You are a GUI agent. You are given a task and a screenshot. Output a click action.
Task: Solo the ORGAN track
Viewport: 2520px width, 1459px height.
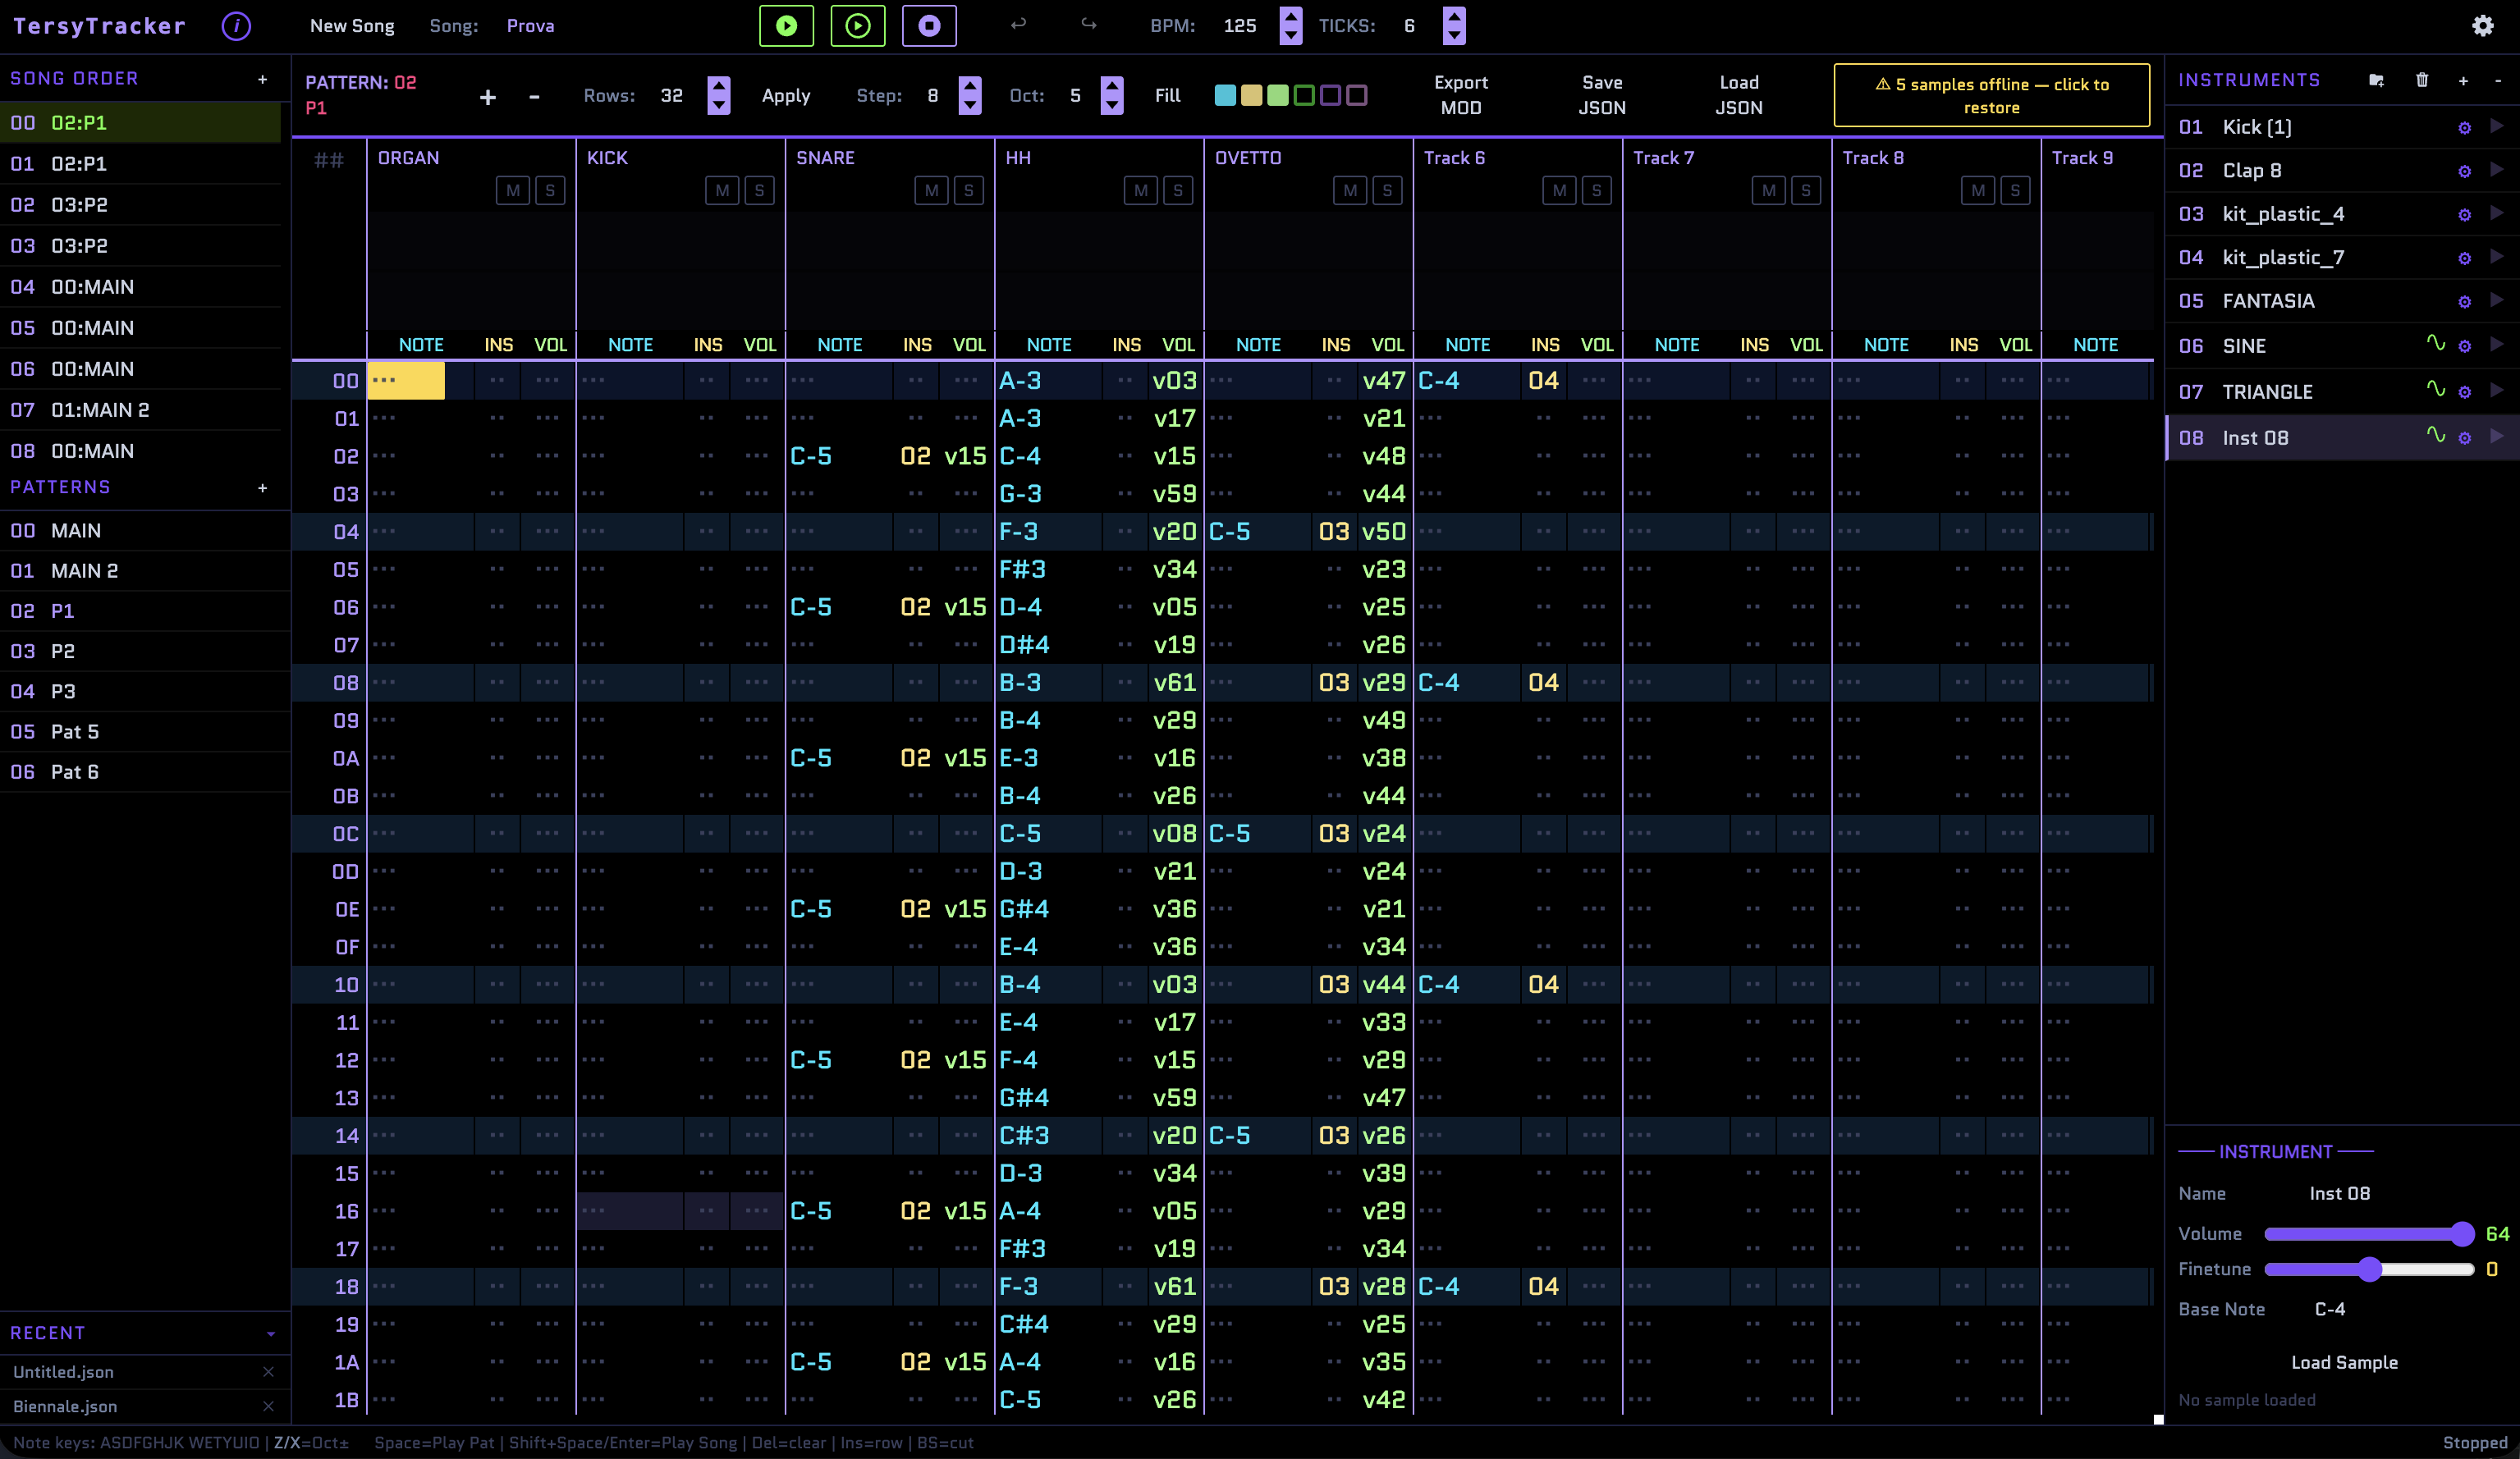(x=549, y=190)
